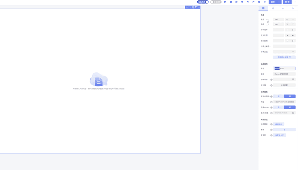The image size is (298, 170).
Task: Click the 参数 help icon
Action: coord(271,130)
